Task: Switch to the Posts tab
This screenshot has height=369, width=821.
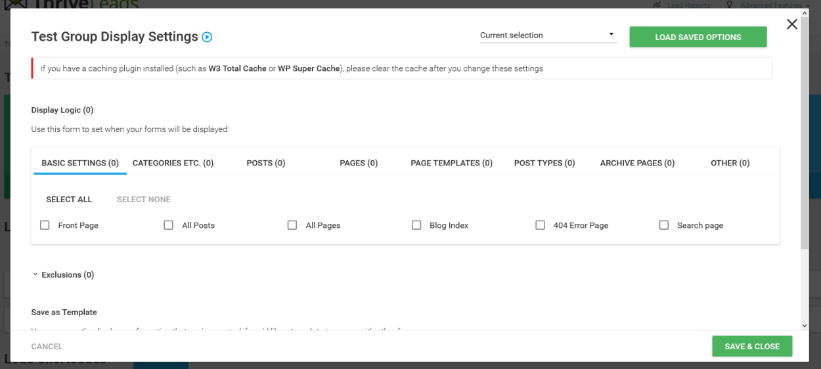Action: (266, 163)
